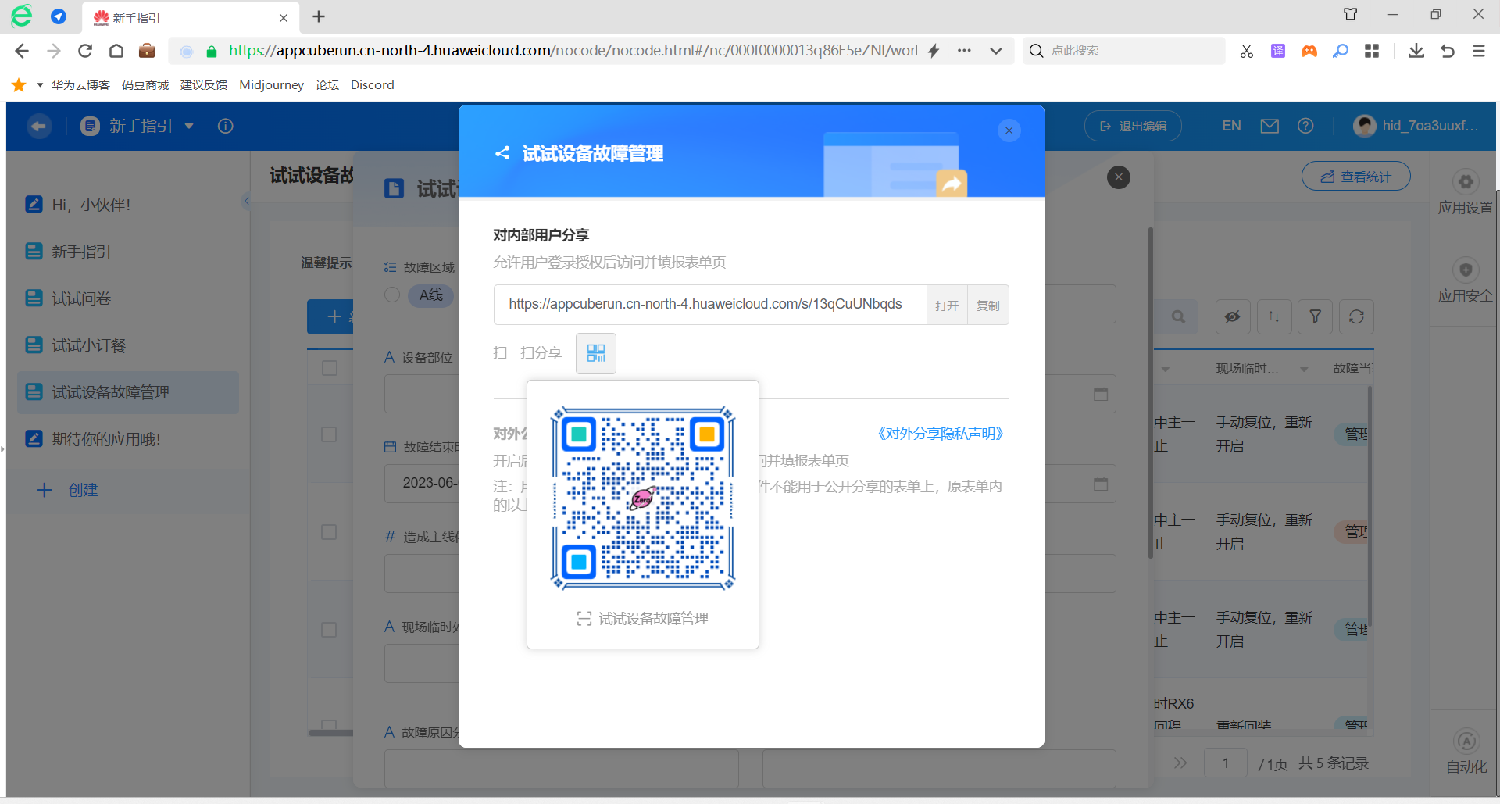Reload the page in the browser
The image size is (1500, 804).
tap(85, 51)
